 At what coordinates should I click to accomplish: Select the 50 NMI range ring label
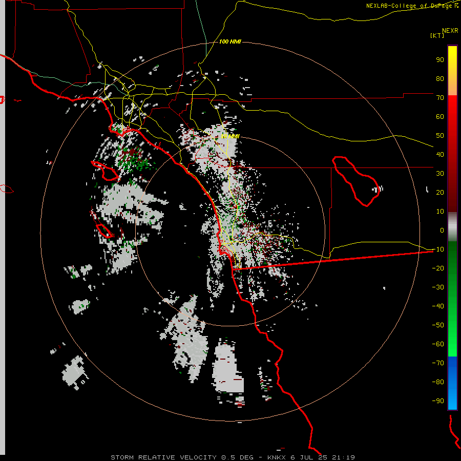click(230, 136)
